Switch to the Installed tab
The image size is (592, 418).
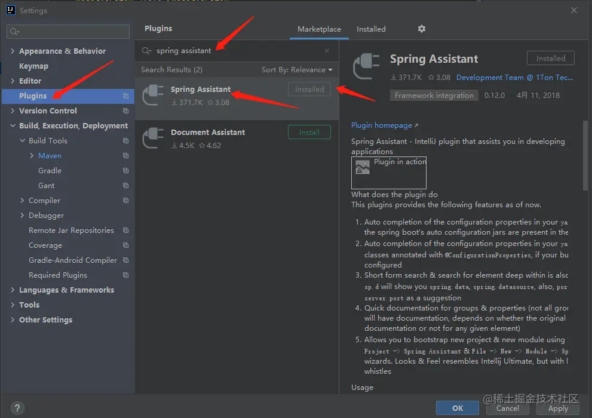pyautogui.click(x=371, y=29)
